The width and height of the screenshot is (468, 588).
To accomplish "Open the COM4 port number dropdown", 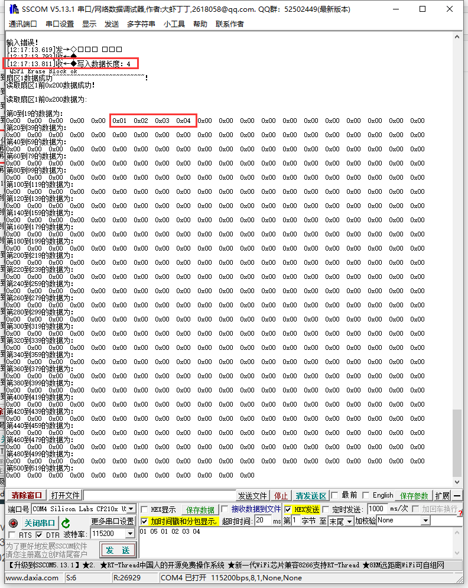I will click(x=131, y=509).
